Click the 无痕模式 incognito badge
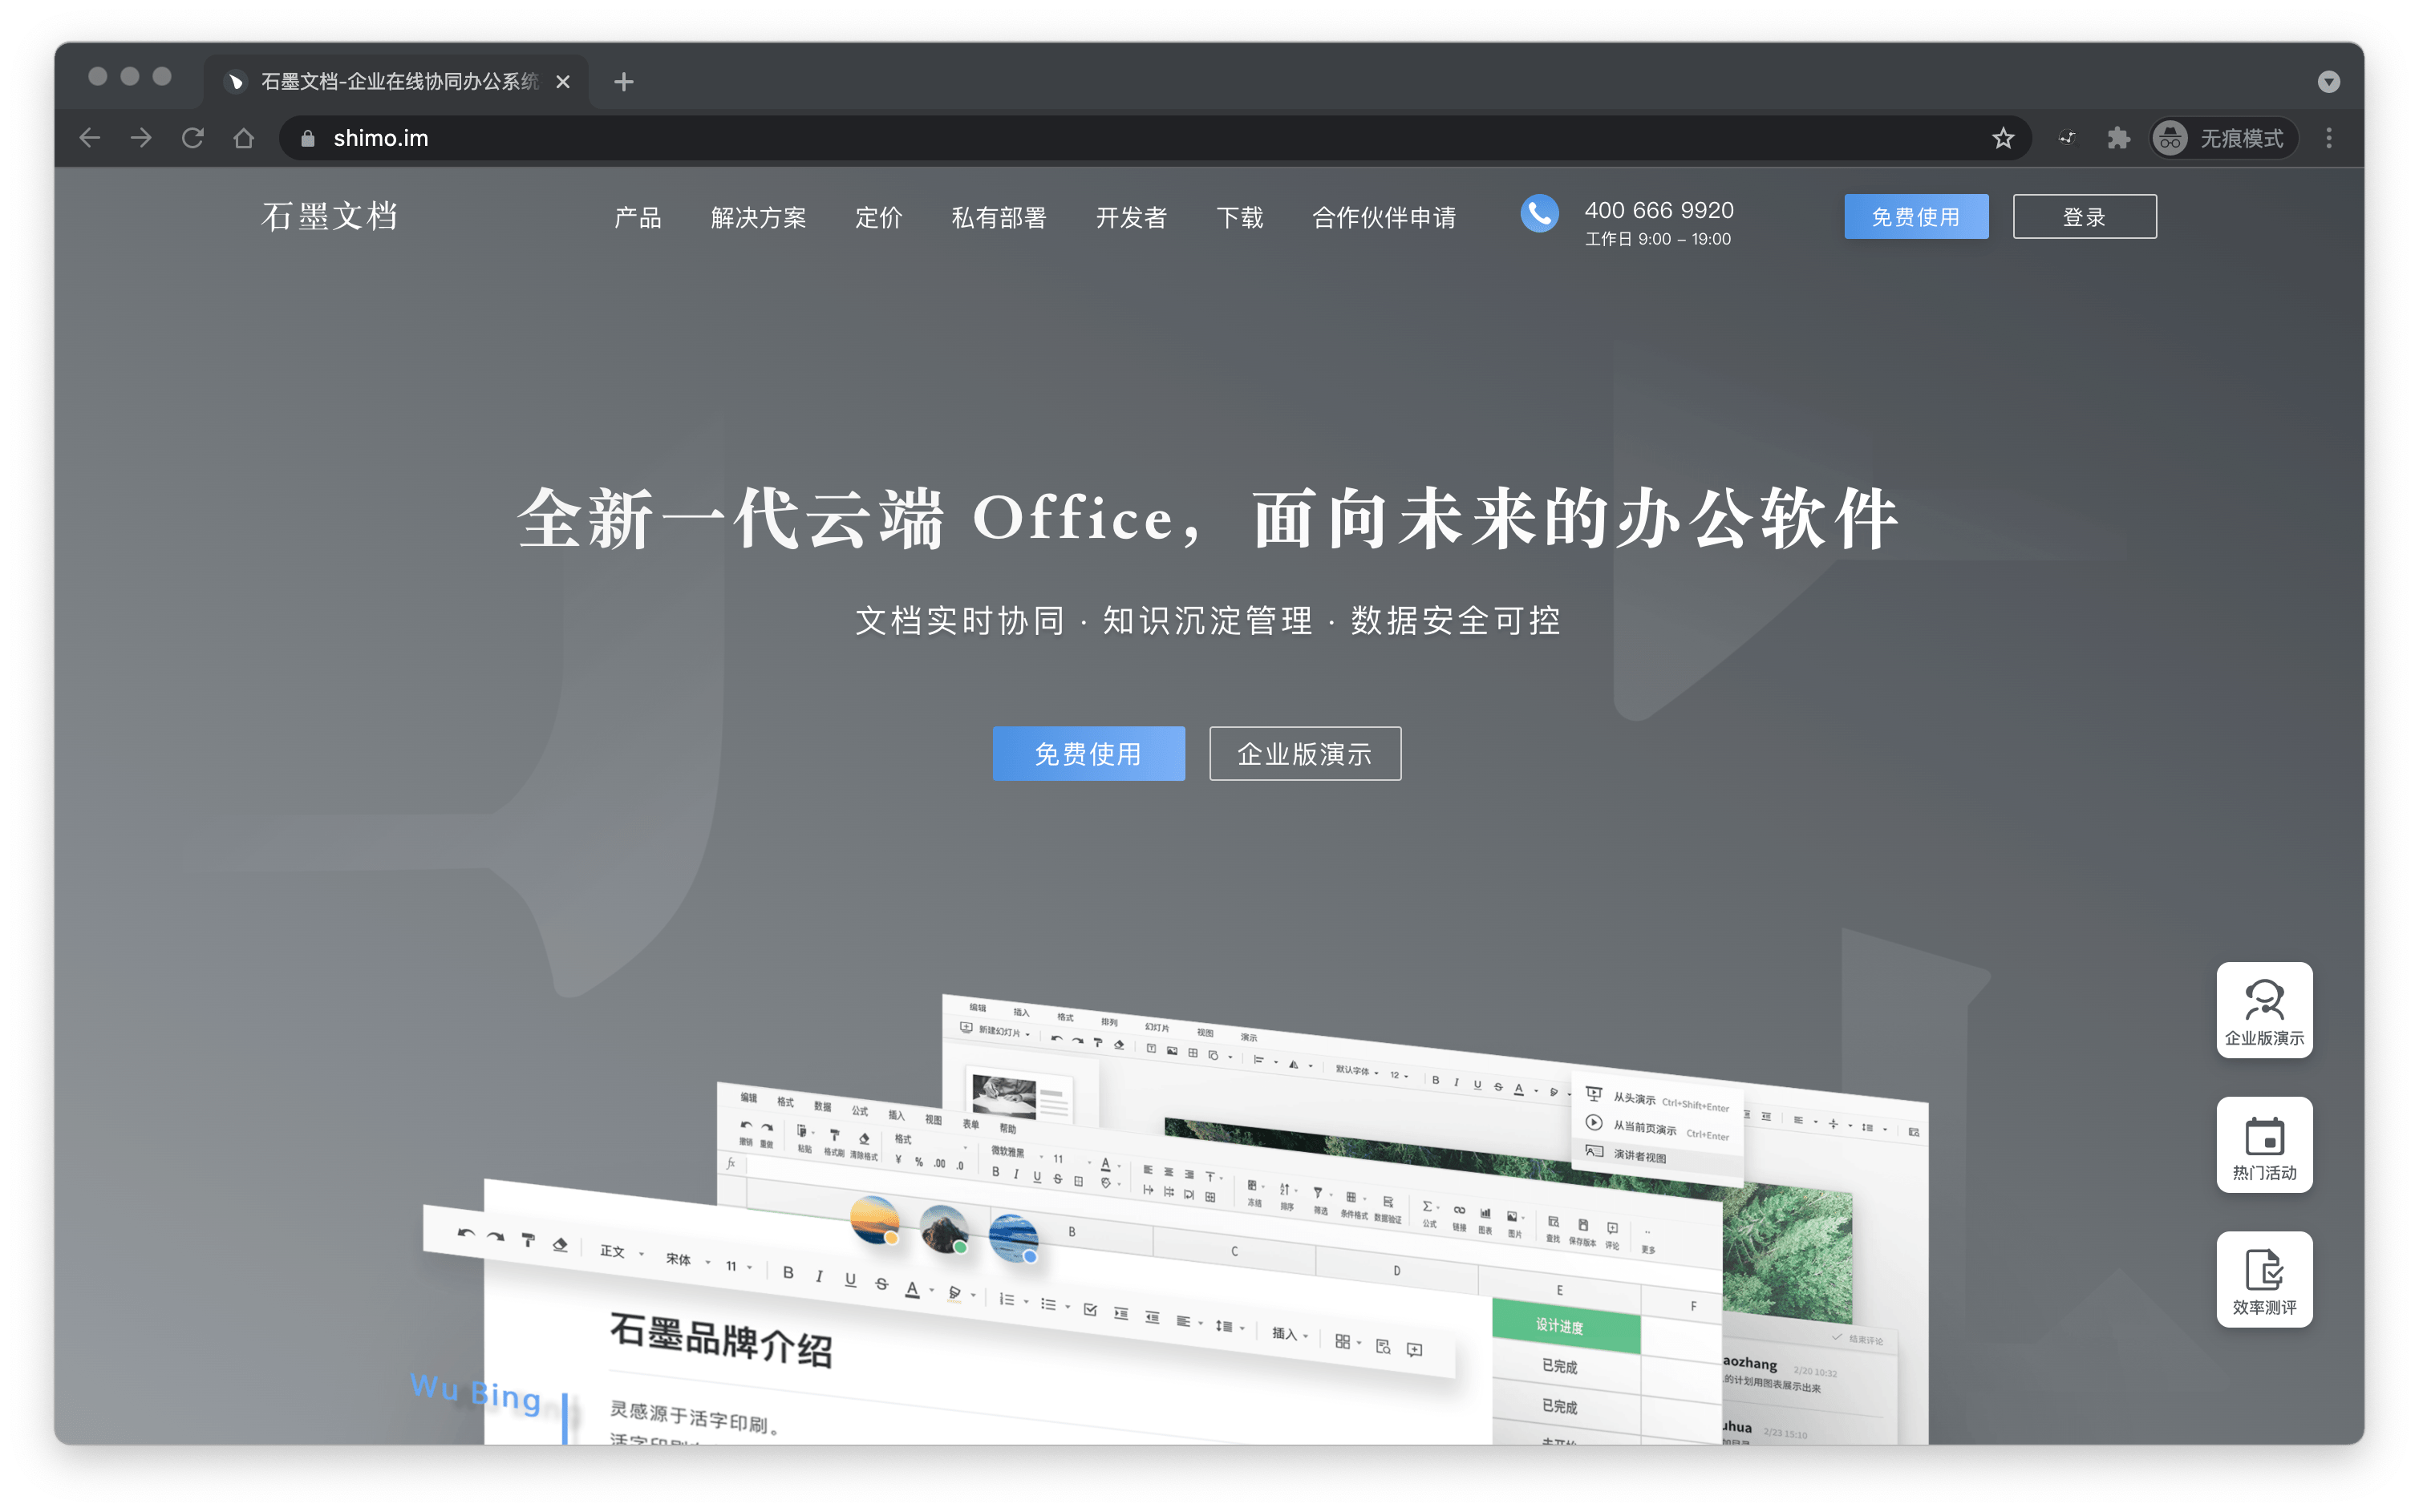Image resolution: width=2419 pixels, height=1512 pixels. tap(2223, 138)
